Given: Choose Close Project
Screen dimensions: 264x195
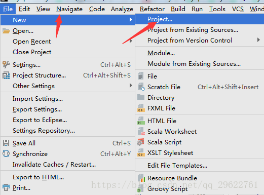Looking at the screenshot, I should pos(67,52).
